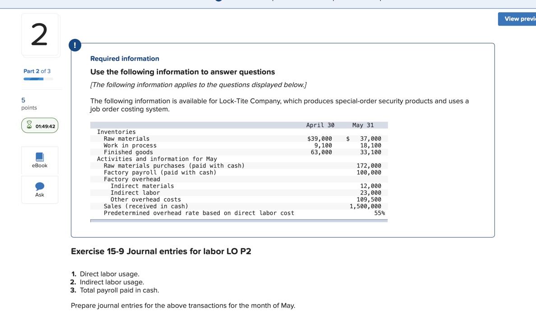The image size is (536, 312).
Task: Click the View preview button
Action: [x=518, y=18]
